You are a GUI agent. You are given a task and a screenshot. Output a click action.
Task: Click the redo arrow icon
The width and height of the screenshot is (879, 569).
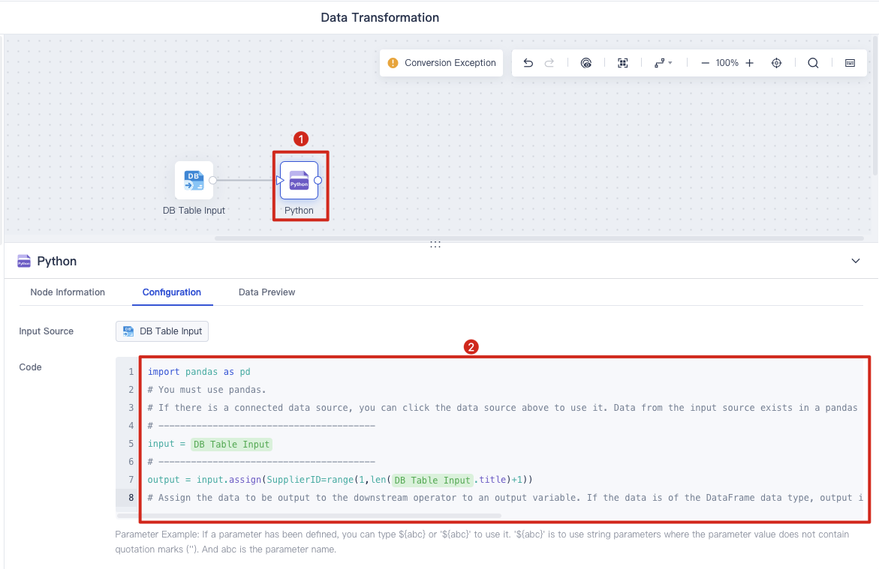[549, 63]
